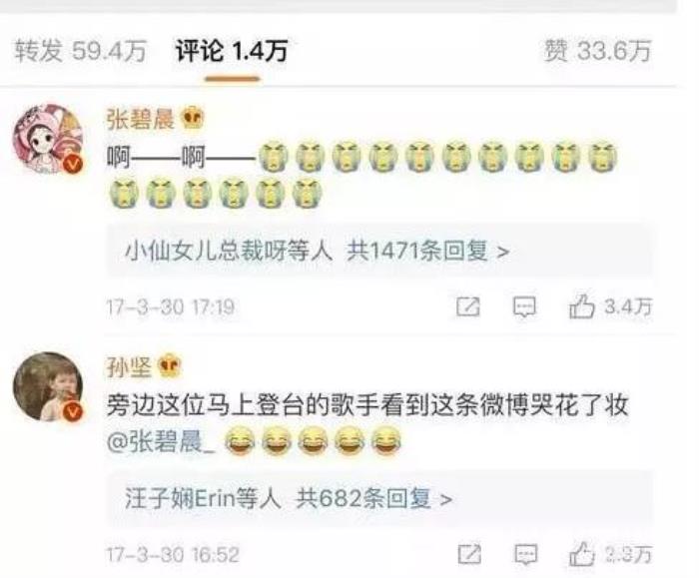Reply to 张碧晨's comment via bubble icon
Image resolution: width=699 pixels, height=578 pixels.
click(x=524, y=306)
